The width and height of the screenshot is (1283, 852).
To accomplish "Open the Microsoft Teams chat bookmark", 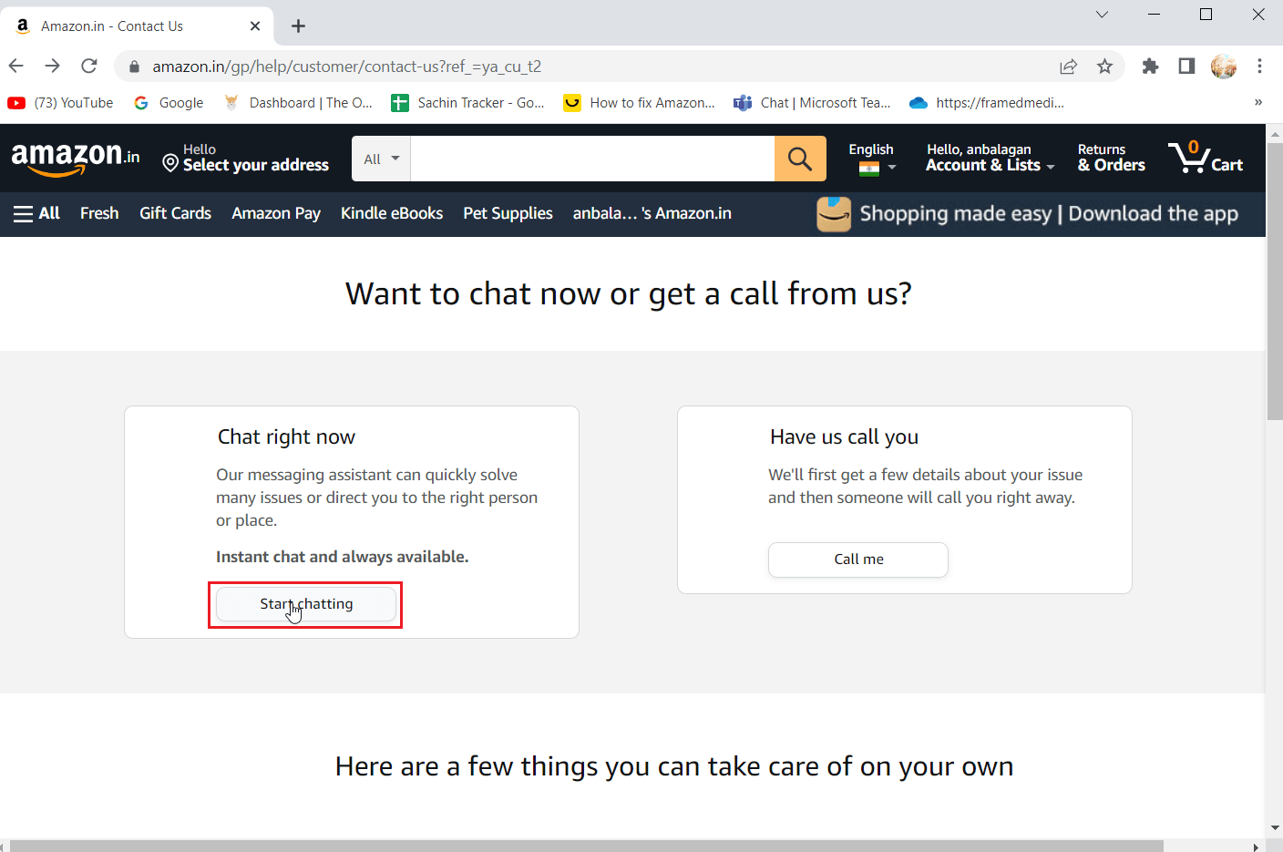I will click(812, 103).
